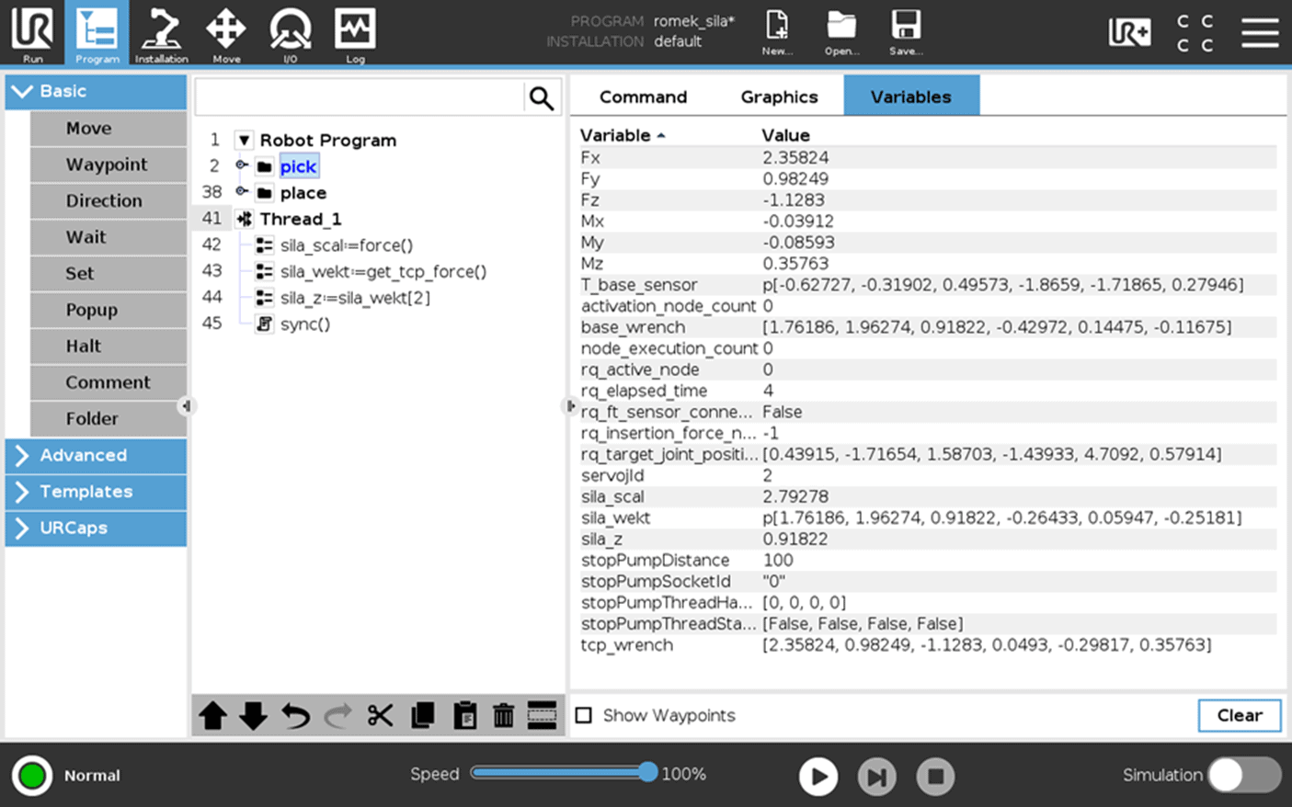Select the sila_scal variable row
Screen dimensions: 1292x807
tap(927, 496)
